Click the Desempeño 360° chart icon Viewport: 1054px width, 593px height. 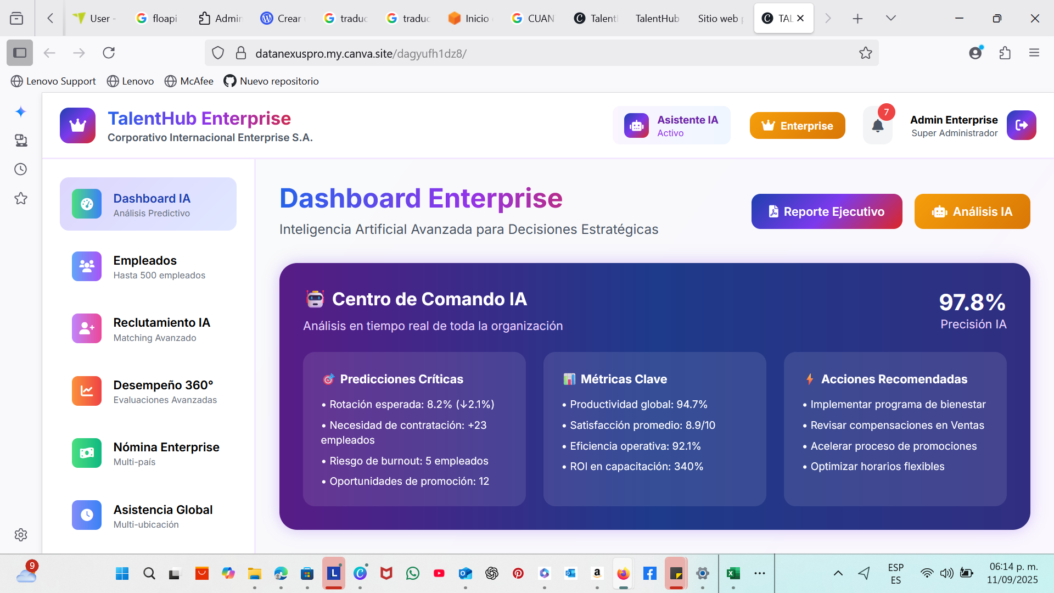[87, 391]
